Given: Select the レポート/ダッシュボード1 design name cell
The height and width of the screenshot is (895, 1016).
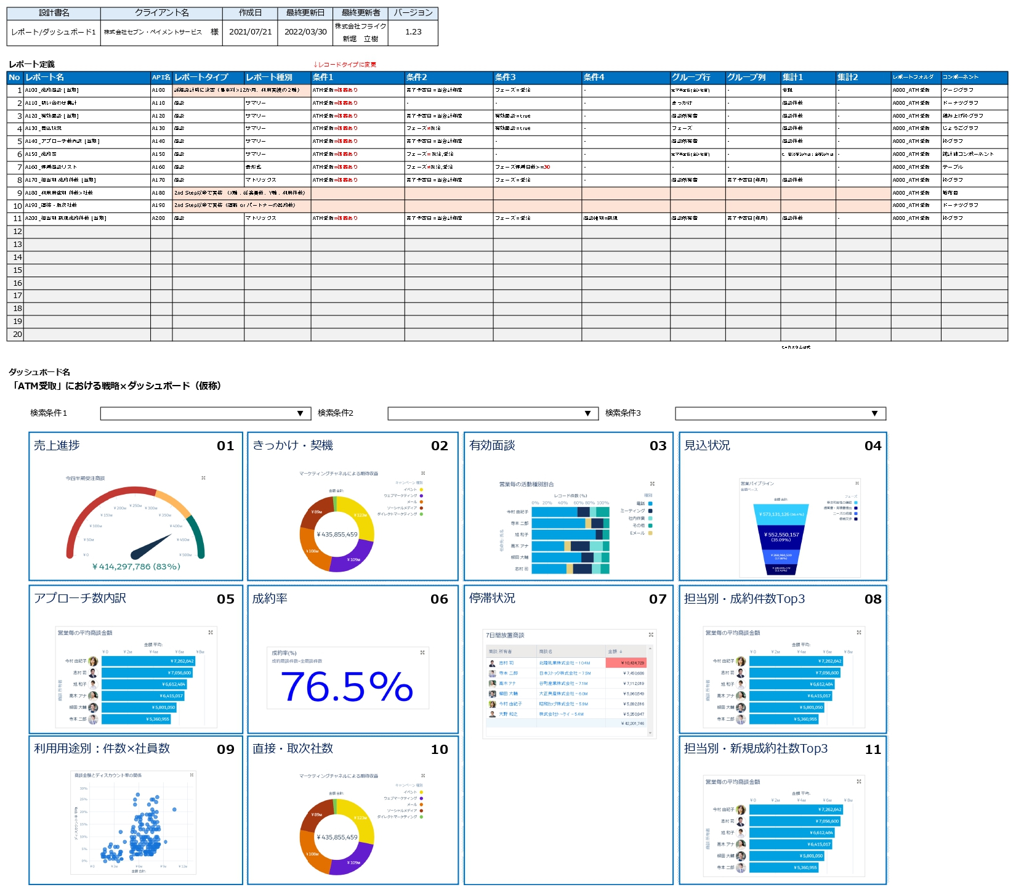Looking at the screenshot, I should tap(54, 32).
